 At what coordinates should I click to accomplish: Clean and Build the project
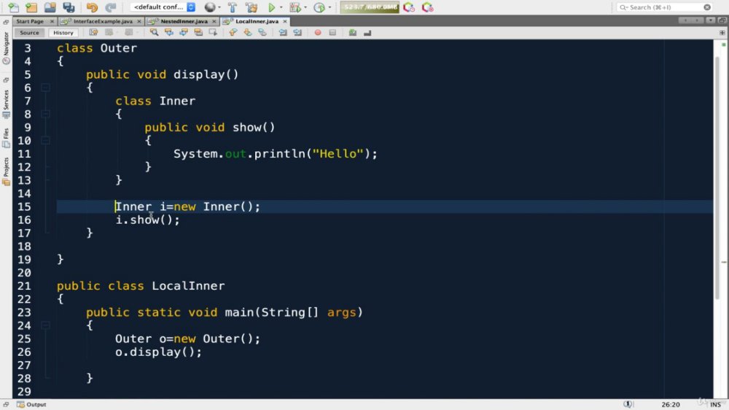click(252, 7)
